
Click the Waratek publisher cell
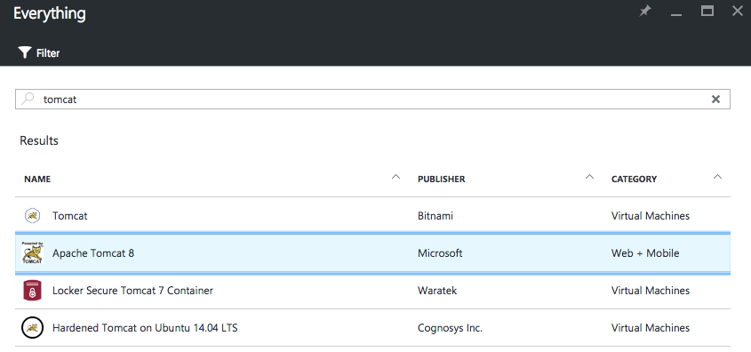click(437, 290)
